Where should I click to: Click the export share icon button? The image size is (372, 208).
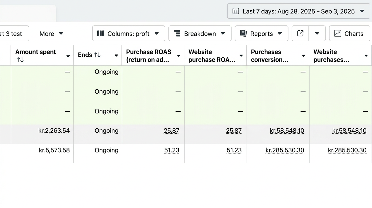(300, 33)
